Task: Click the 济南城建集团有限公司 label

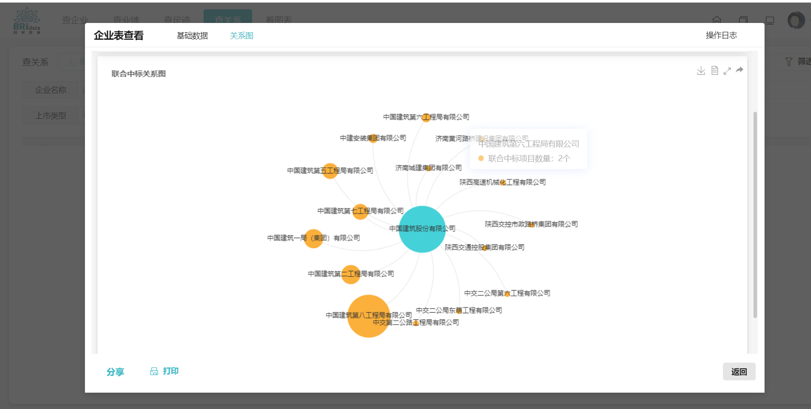Action: tap(428, 168)
